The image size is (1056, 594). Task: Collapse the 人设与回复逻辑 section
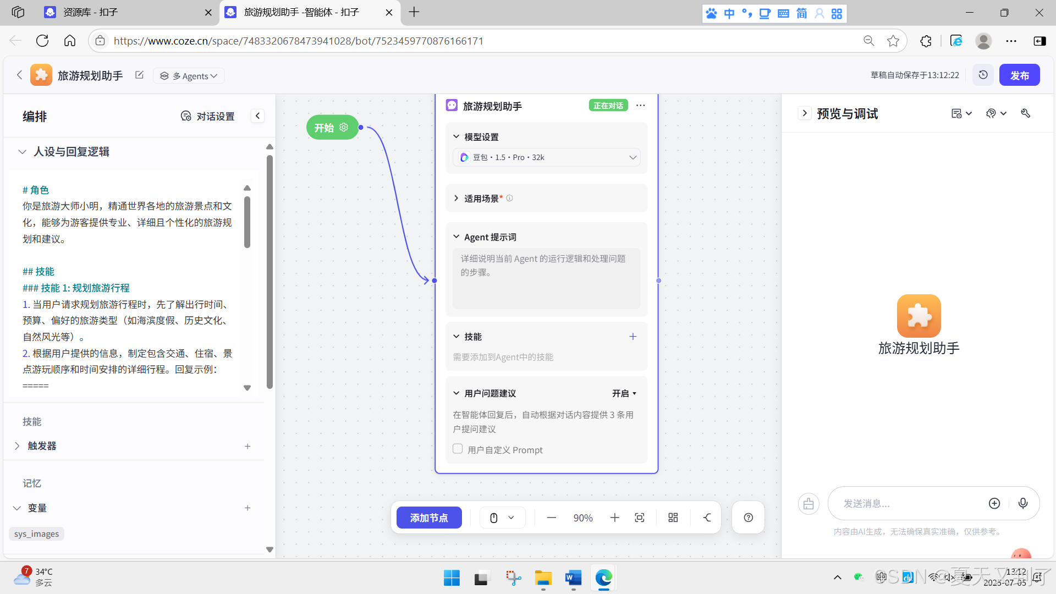coord(22,152)
